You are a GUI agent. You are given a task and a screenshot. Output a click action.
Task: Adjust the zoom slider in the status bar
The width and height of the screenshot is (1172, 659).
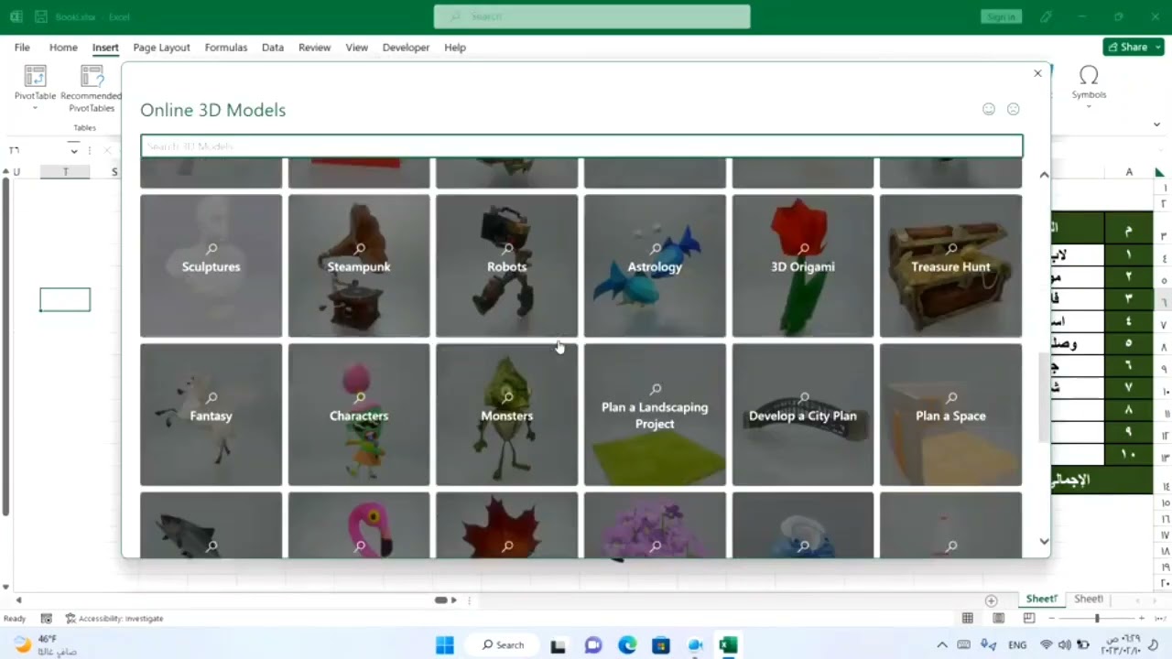pos(1096,619)
